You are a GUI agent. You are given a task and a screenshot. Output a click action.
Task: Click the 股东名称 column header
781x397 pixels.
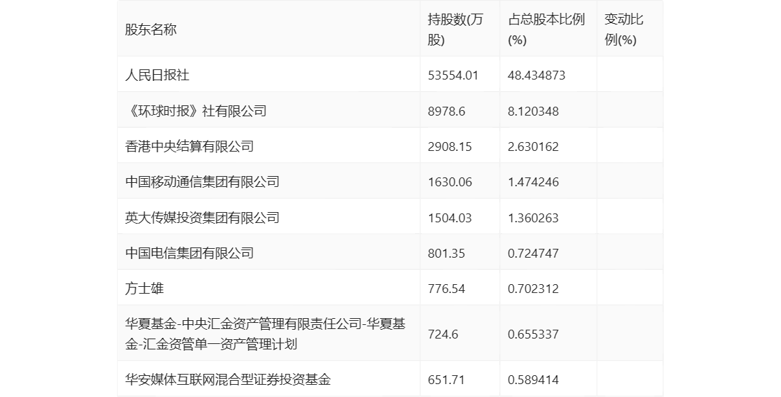[x=150, y=30]
